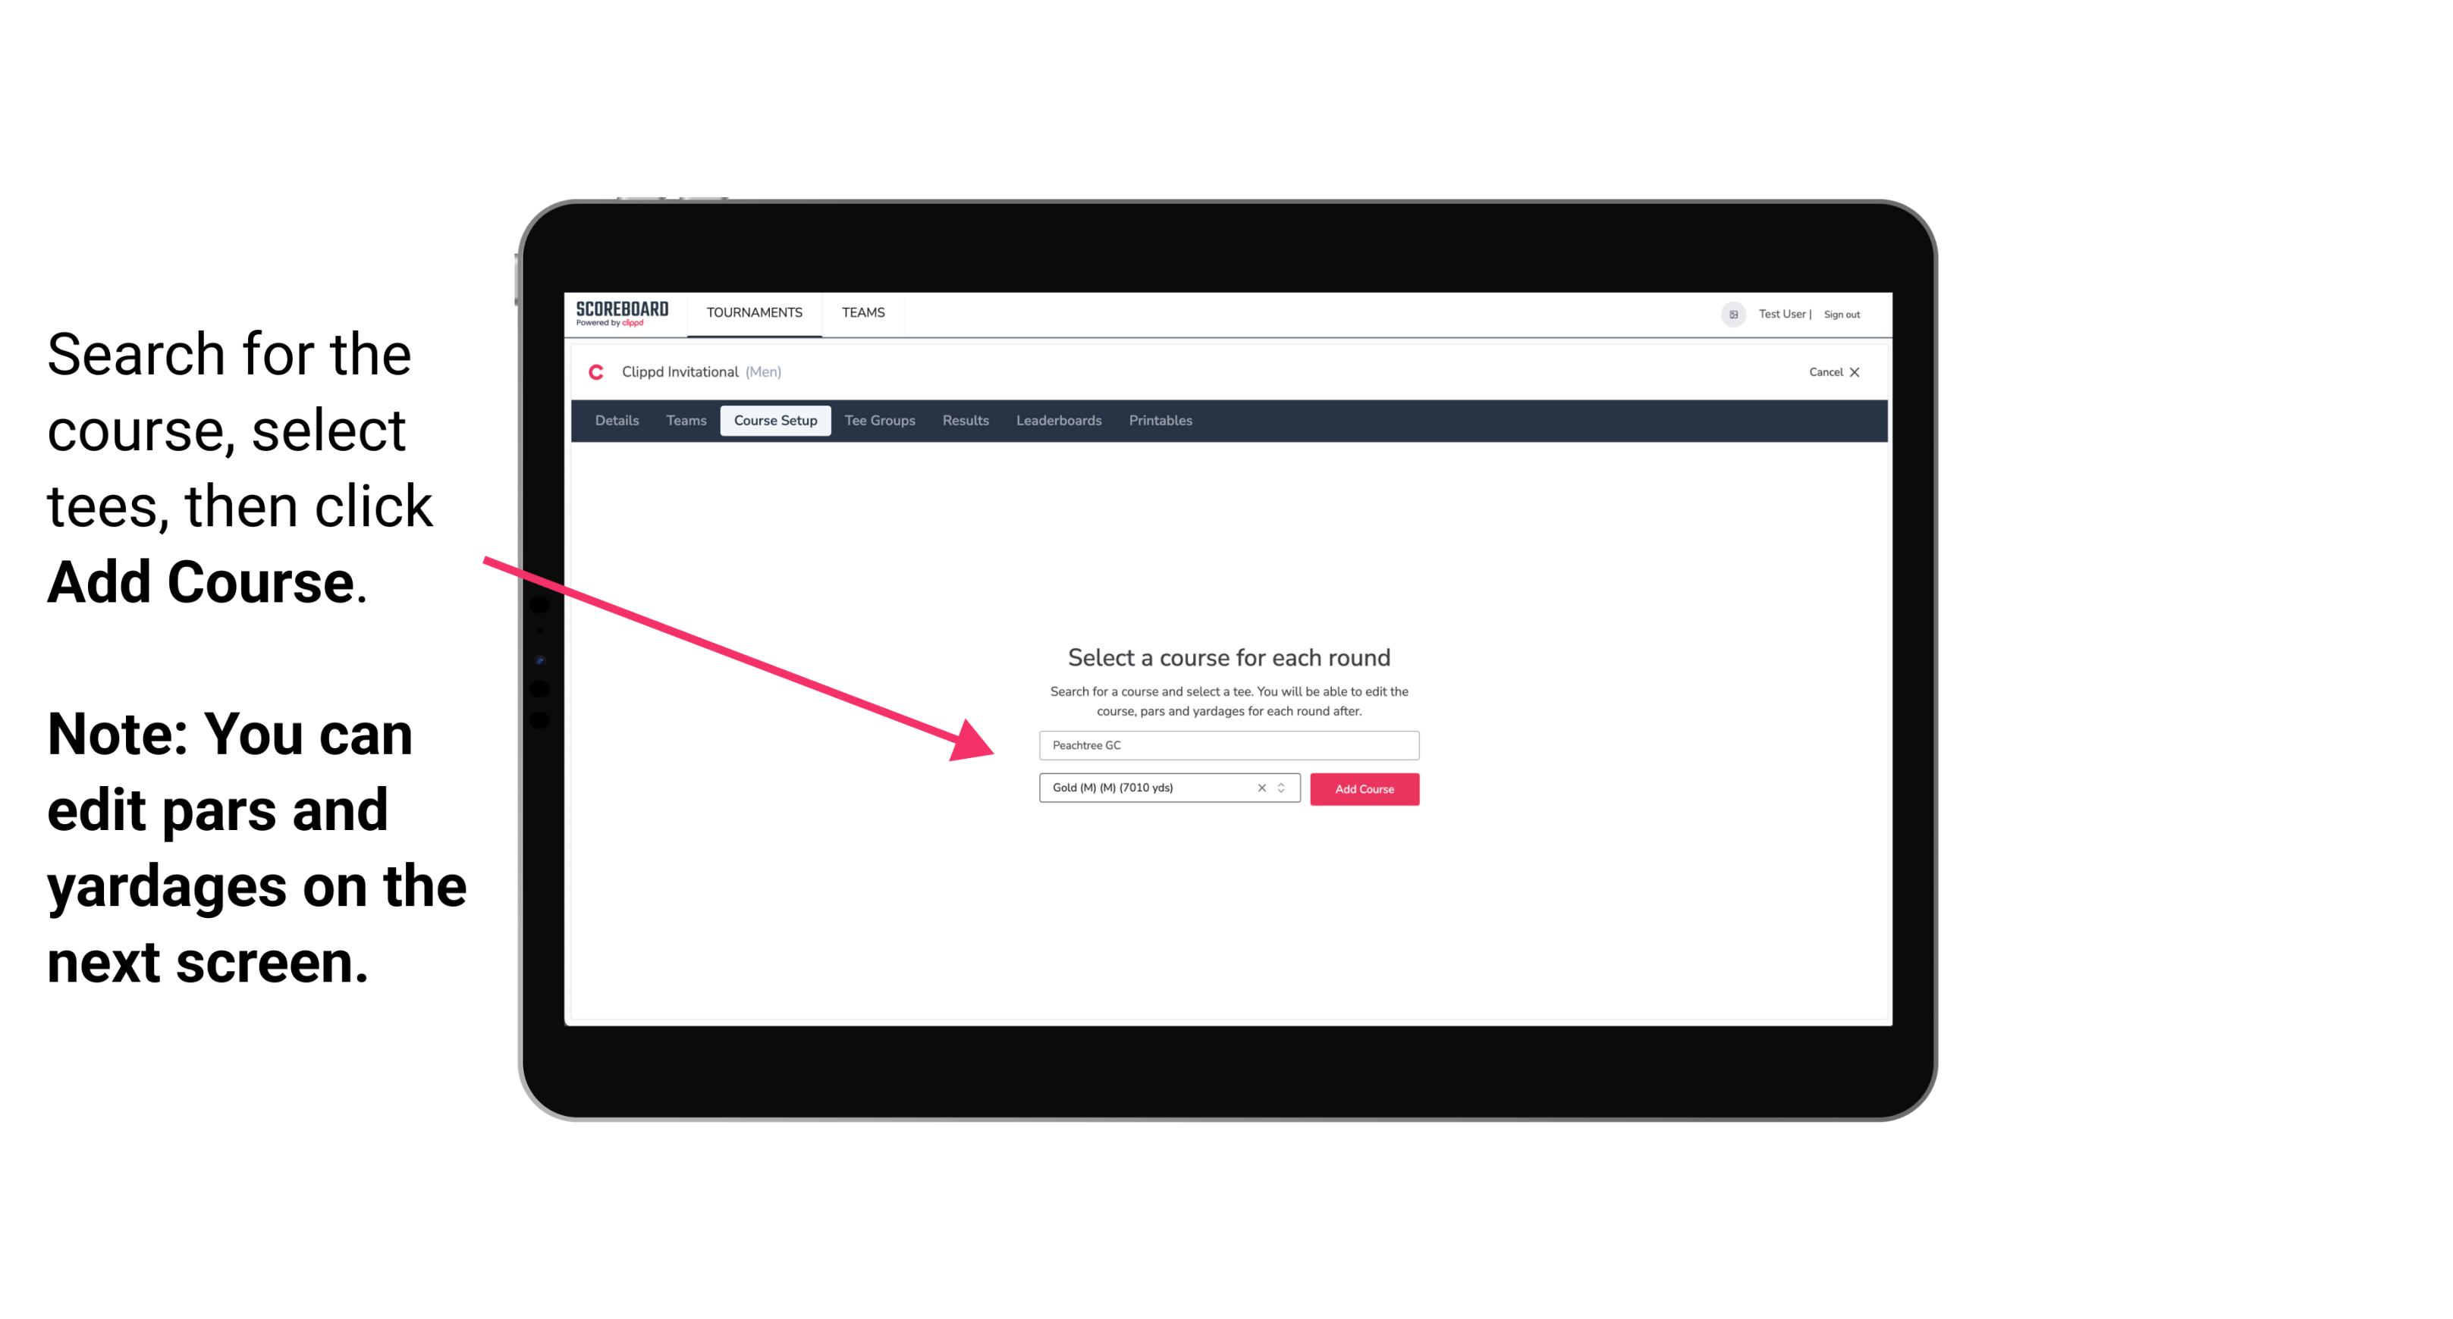Navigate to the Printables tab
The width and height of the screenshot is (2453, 1319).
click(x=1161, y=421)
